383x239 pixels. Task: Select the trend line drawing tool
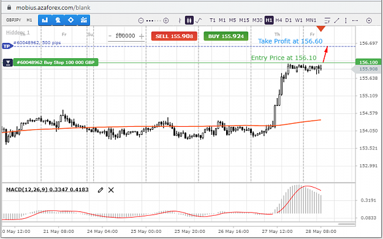tap(337, 20)
